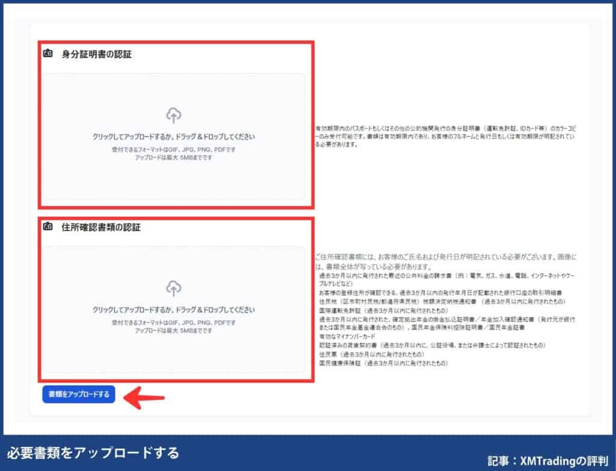Click the 記事：XMTradingの評判 caption
Viewport: 616px width, 471px height.
(547, 460)
